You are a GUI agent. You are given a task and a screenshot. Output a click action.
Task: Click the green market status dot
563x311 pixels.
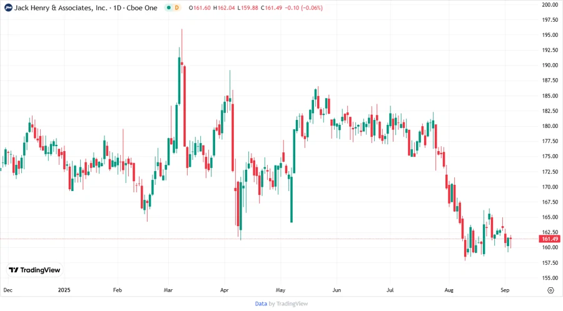tap(168, 7)
